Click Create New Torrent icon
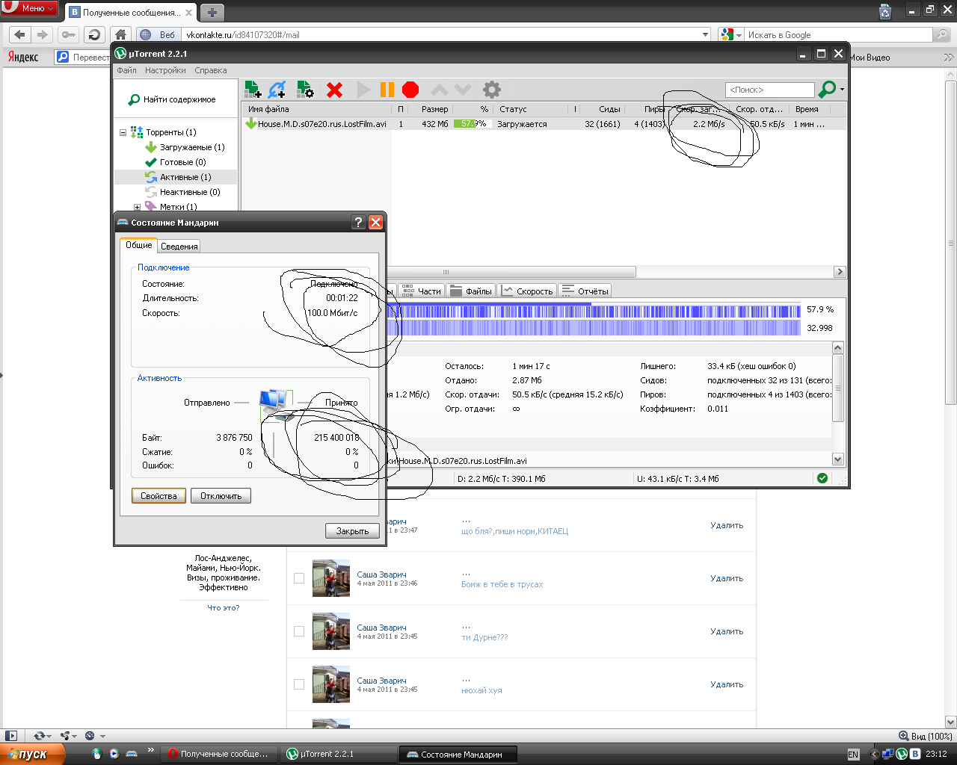Image resolution: width=957 pixels, height=765 pixels. 305,90
